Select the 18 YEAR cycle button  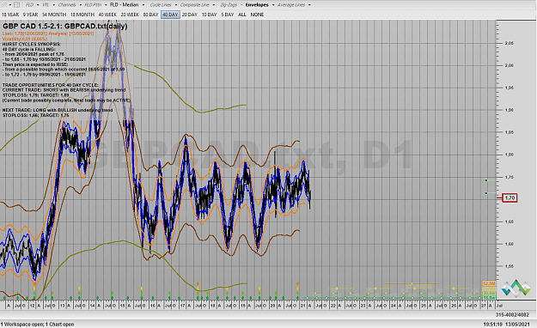[x=10, y=15]
